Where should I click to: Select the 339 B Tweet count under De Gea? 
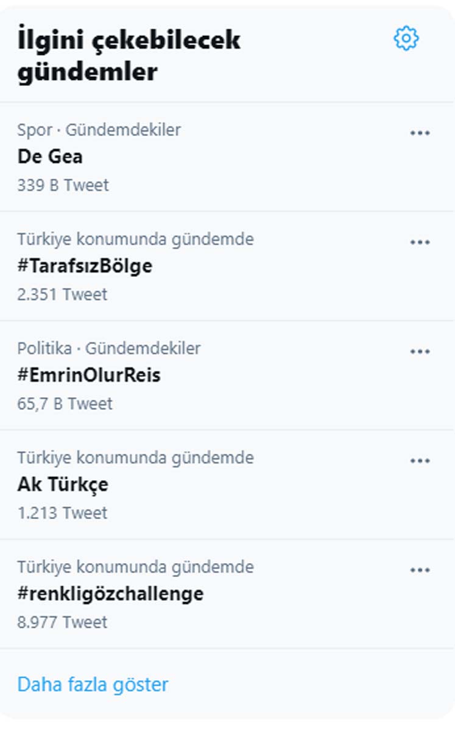point(62,185)
